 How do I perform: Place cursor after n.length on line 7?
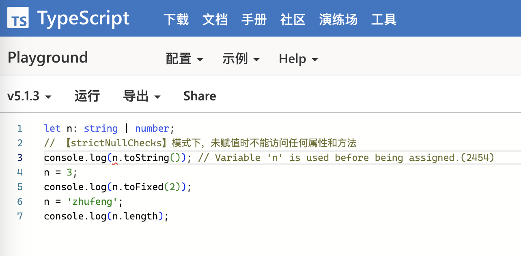(x=157, y=216)
